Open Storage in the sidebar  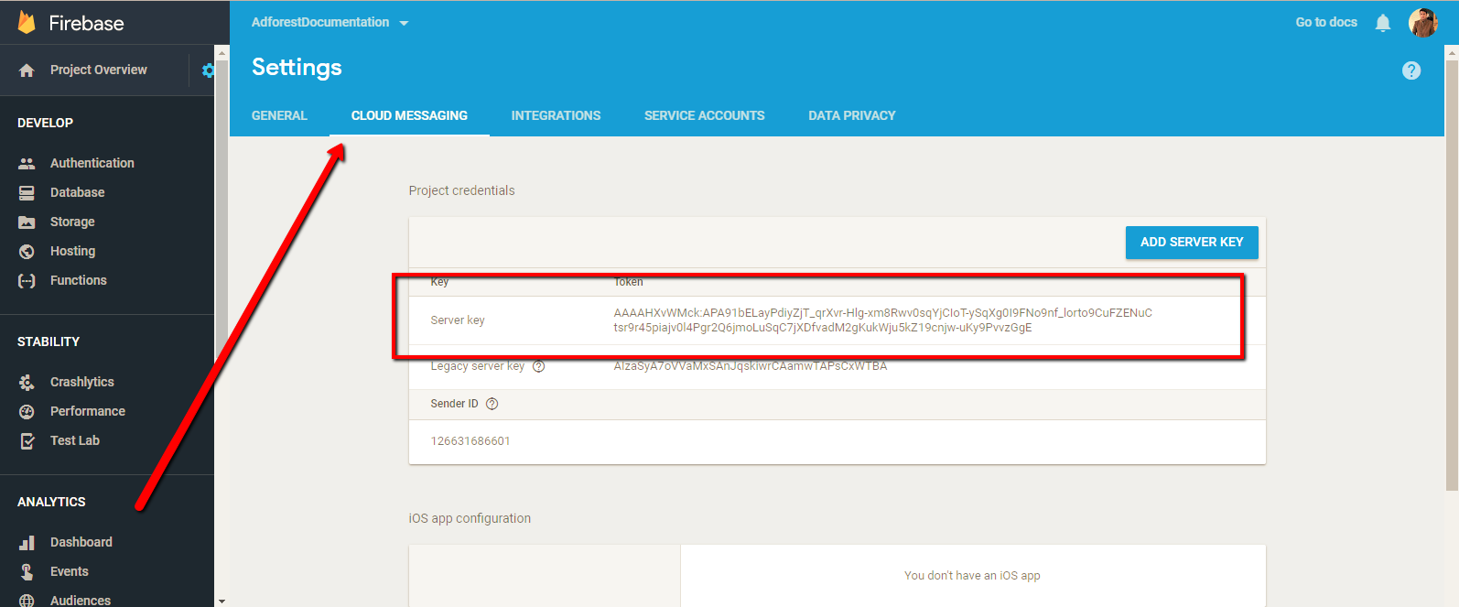(72, 222)
